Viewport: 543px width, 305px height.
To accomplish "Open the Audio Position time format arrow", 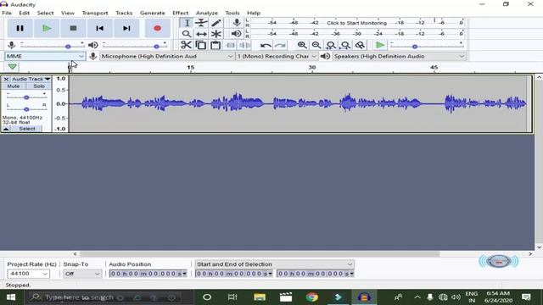I will click(x=185, y=274).
